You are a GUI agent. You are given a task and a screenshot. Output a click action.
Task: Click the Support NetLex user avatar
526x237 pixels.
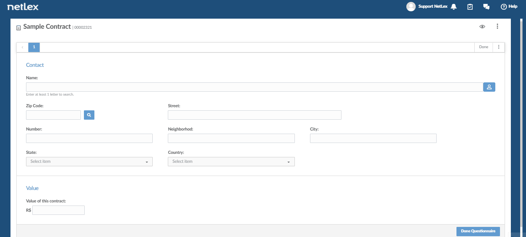411,7
